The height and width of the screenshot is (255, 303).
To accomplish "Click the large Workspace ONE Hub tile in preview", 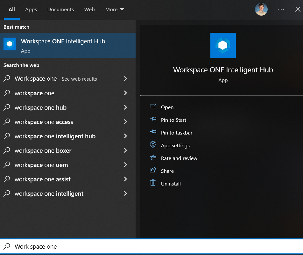I will coord(223,46).
